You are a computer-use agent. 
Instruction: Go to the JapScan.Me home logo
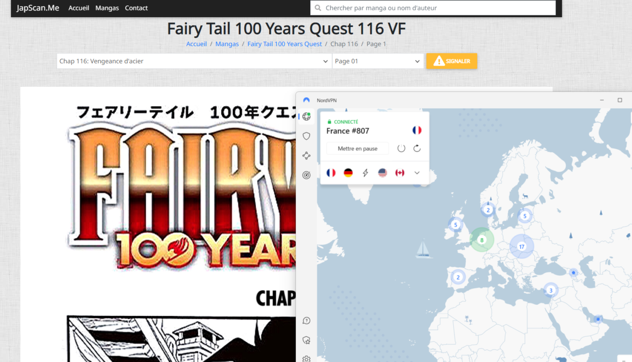[38, 8]
